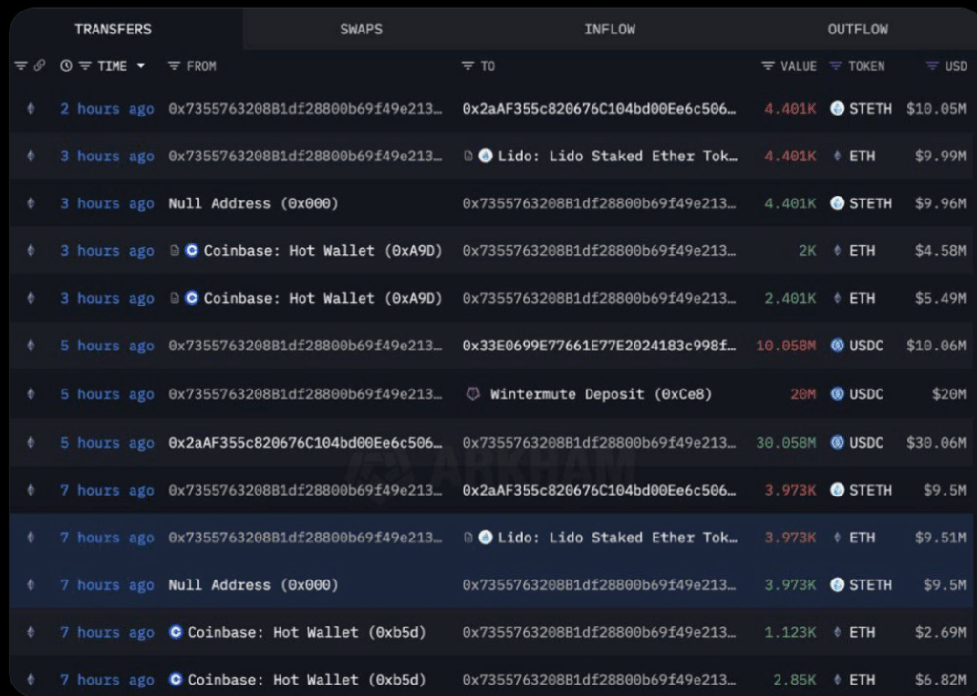Click Ethereum chain icon on the $20M row

pyautogui.click(x=31, y=394)
